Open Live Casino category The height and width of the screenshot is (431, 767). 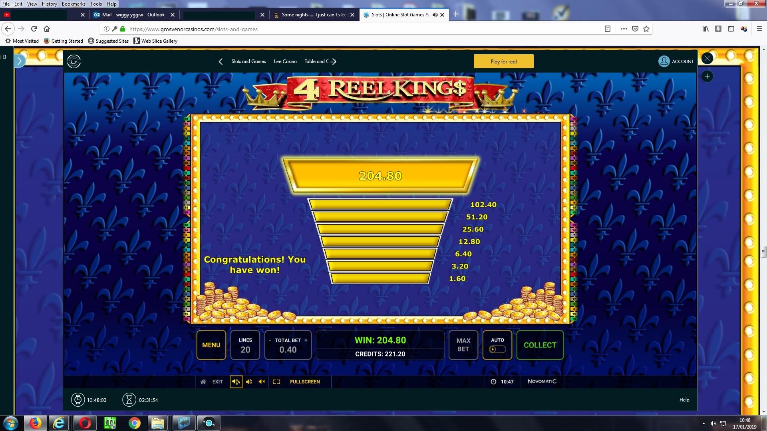click(x=285, y=61)
